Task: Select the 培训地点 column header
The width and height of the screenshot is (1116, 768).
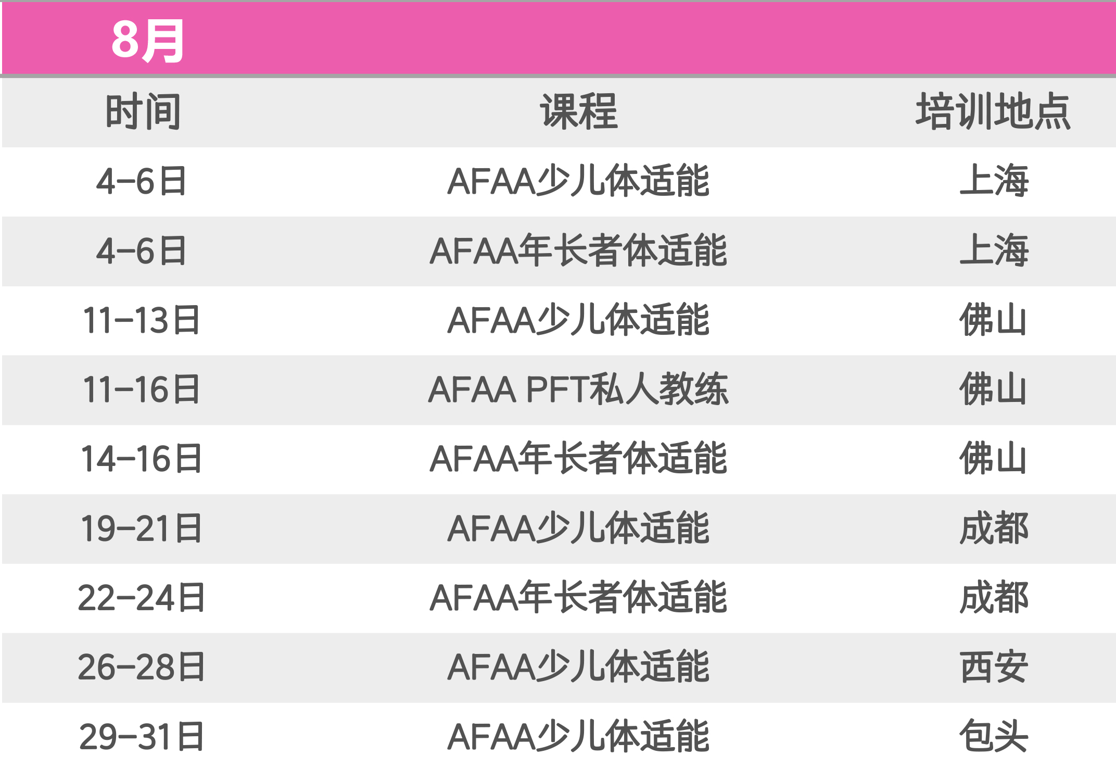Action: [993, 111]
